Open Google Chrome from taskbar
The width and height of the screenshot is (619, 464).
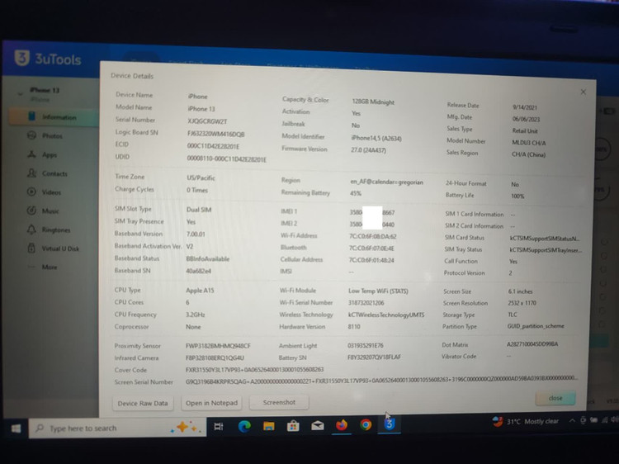366,424
